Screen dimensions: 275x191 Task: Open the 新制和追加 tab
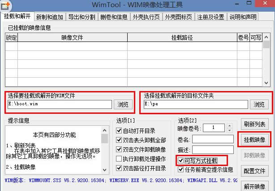[x=50, y=17]
